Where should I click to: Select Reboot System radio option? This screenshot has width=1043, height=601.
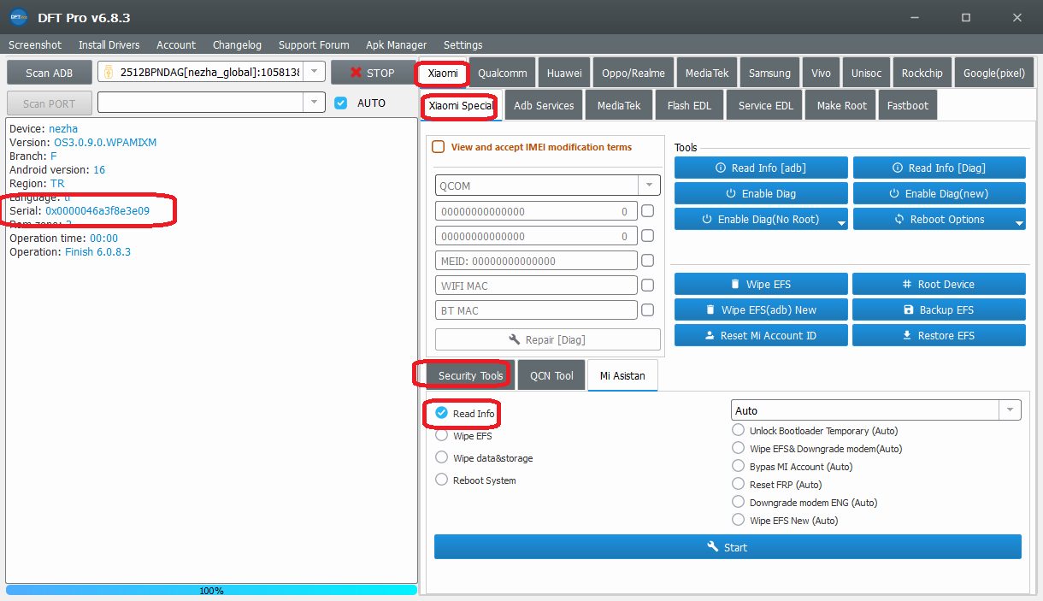click(442, 480)
